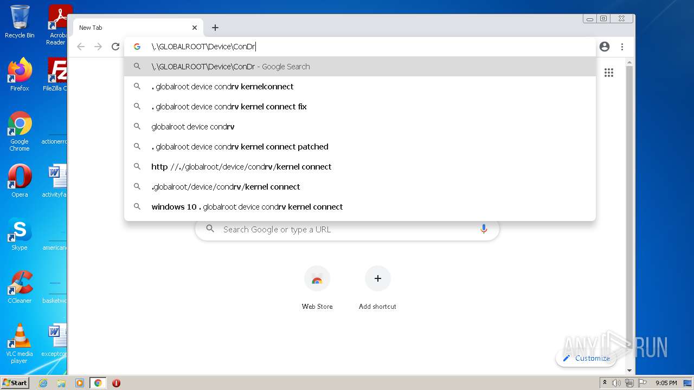Open the Recycle Bin desktop icon

[20, 22]
